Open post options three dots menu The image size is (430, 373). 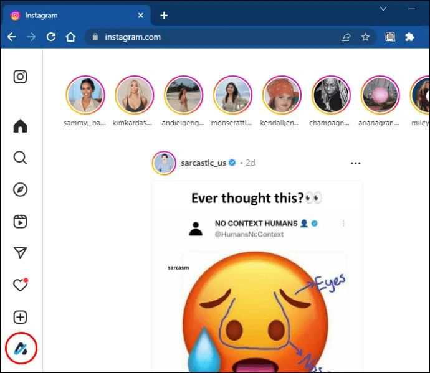tap(356, 163)
